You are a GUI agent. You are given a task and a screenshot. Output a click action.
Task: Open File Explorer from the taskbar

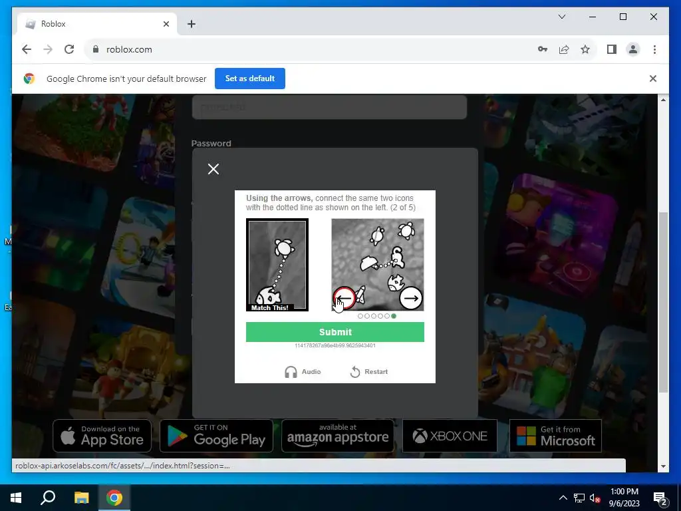(81, 498)
